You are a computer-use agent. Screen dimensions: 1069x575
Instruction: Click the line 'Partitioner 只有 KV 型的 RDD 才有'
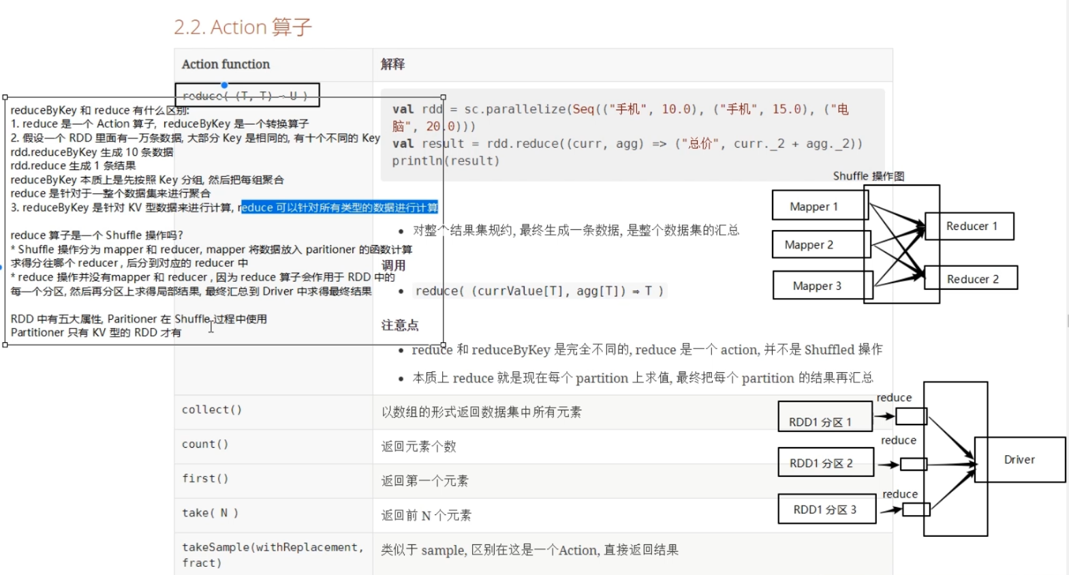[x=96, y=333]
